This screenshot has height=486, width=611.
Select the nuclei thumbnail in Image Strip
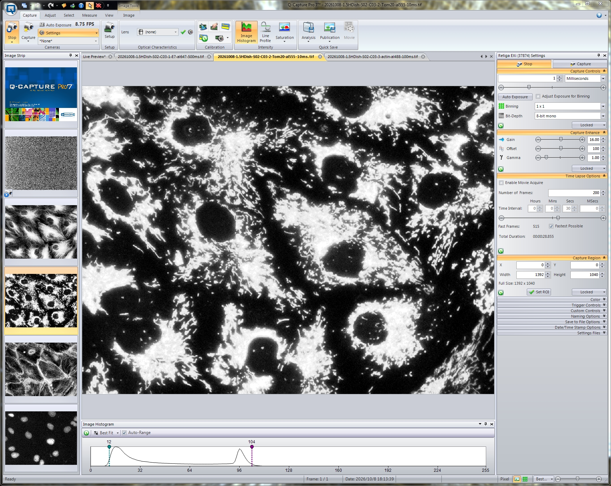[x=41, y=438]
